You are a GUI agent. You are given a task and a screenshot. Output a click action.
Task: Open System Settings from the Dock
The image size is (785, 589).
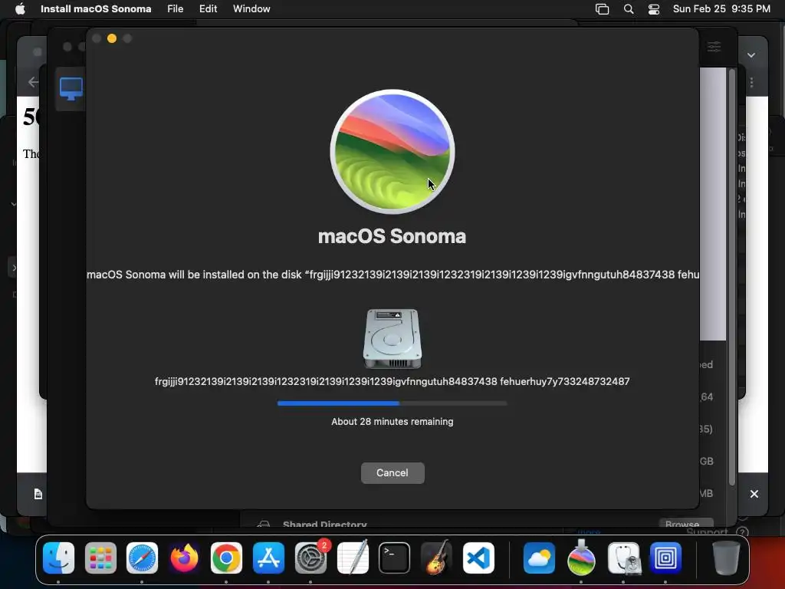[x=310, y=558]
